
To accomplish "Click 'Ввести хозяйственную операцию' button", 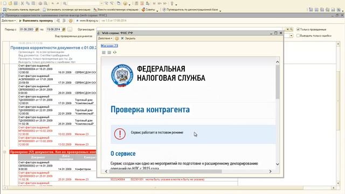I will pos(116,10).
